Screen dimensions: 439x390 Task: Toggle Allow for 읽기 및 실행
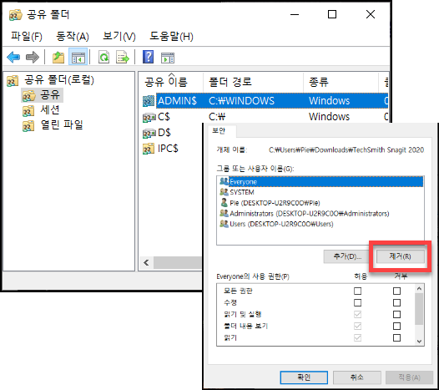[357, 315]
